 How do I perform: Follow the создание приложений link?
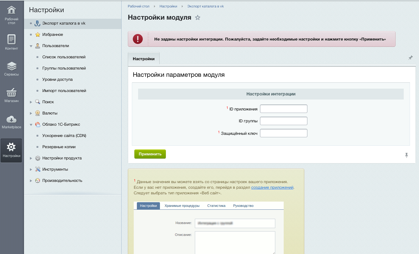tap(272, 188)
